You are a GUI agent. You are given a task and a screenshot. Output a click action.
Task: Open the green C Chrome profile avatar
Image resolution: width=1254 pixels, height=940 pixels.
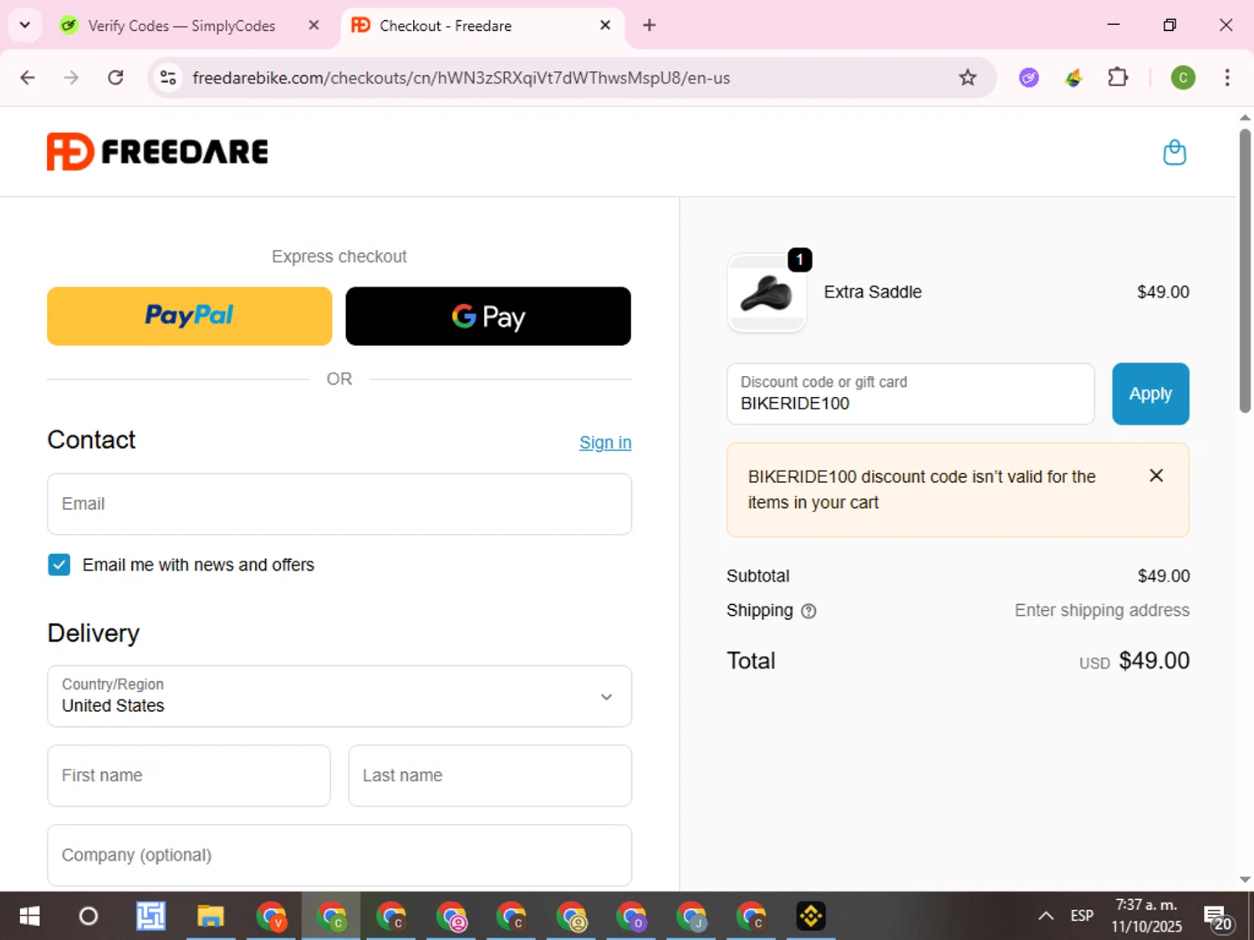click(x=1183, y=78)
